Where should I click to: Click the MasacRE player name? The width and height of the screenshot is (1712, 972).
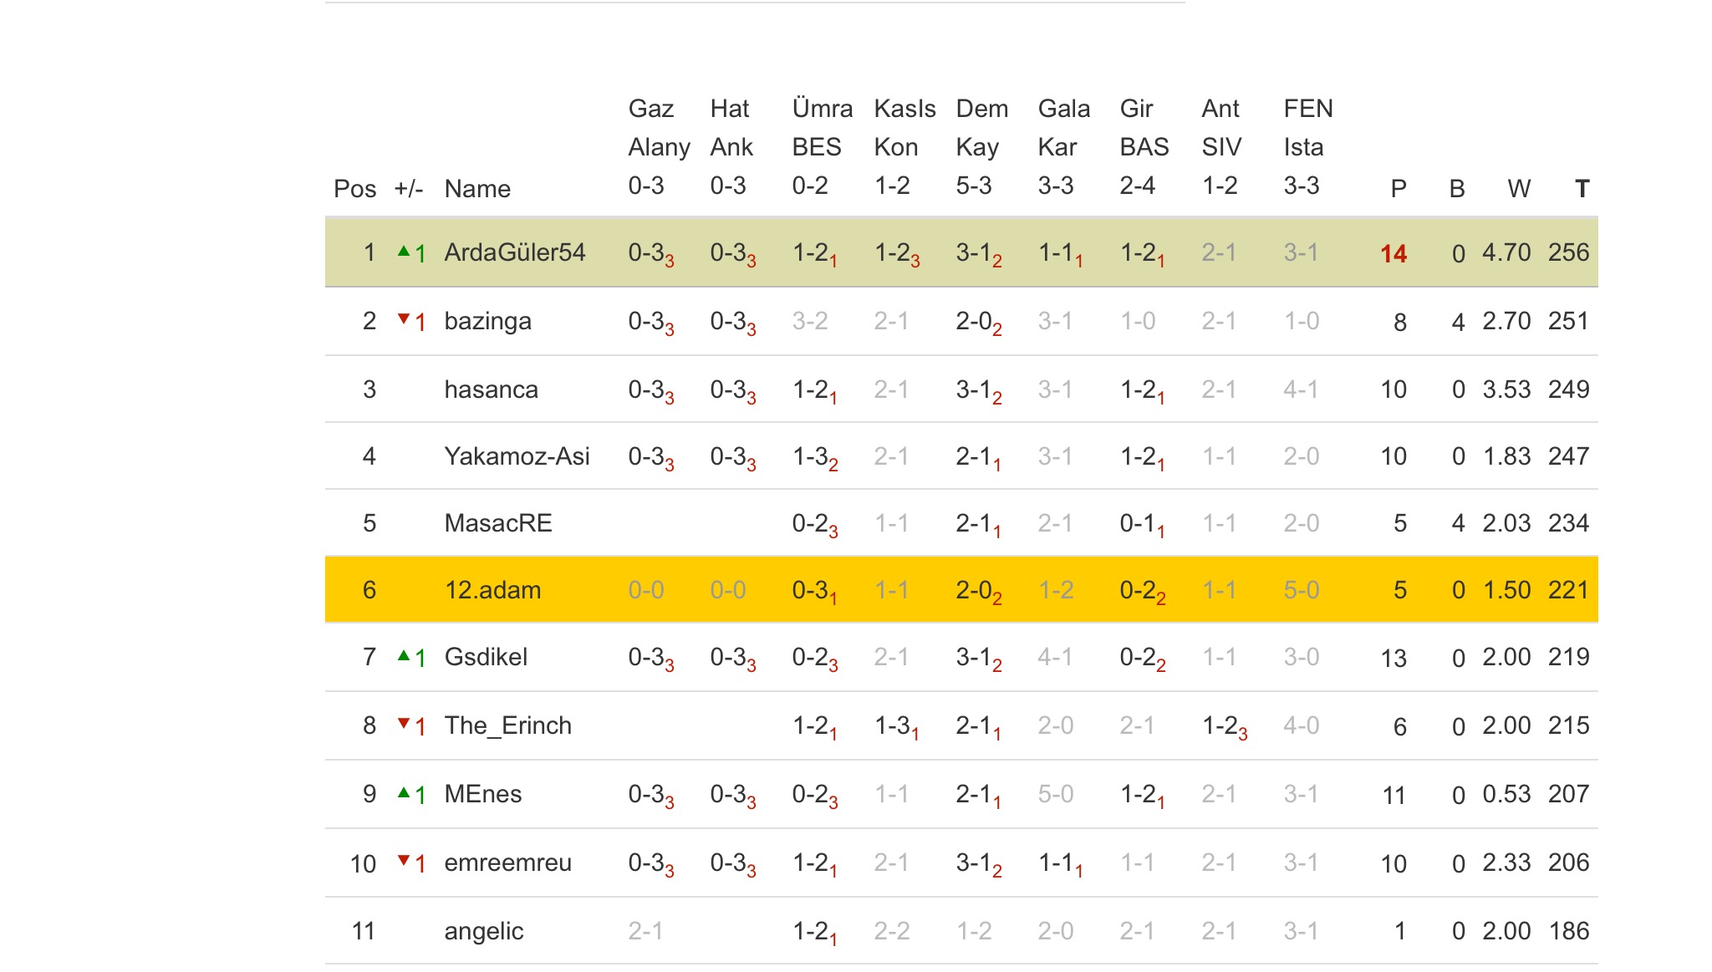click(x=498, y=523)
